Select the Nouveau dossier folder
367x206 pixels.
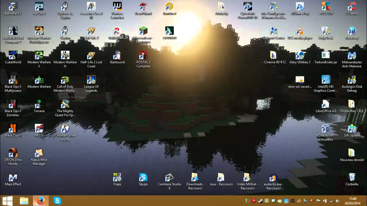352,152
